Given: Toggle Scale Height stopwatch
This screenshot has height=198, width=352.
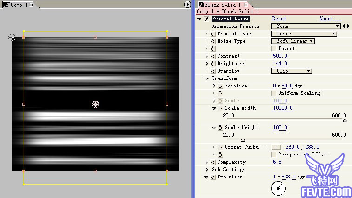Looking at the screenshot, I should coord(220,127).
